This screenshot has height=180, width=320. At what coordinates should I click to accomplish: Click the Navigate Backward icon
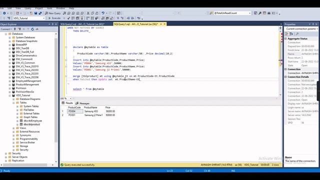pos(4,13)
